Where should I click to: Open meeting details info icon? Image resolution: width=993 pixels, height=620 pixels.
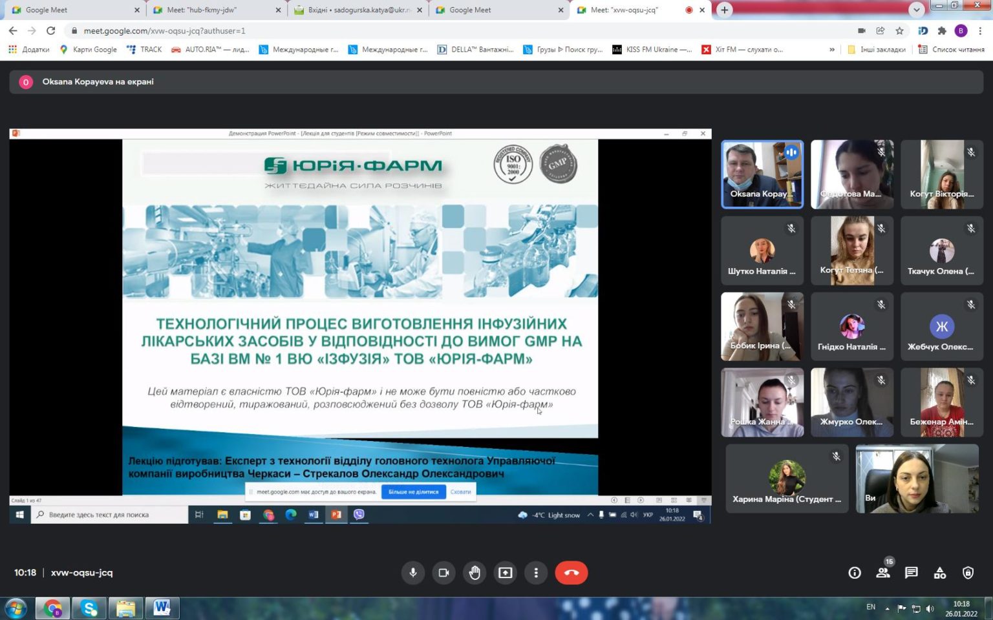pos(855,573)
